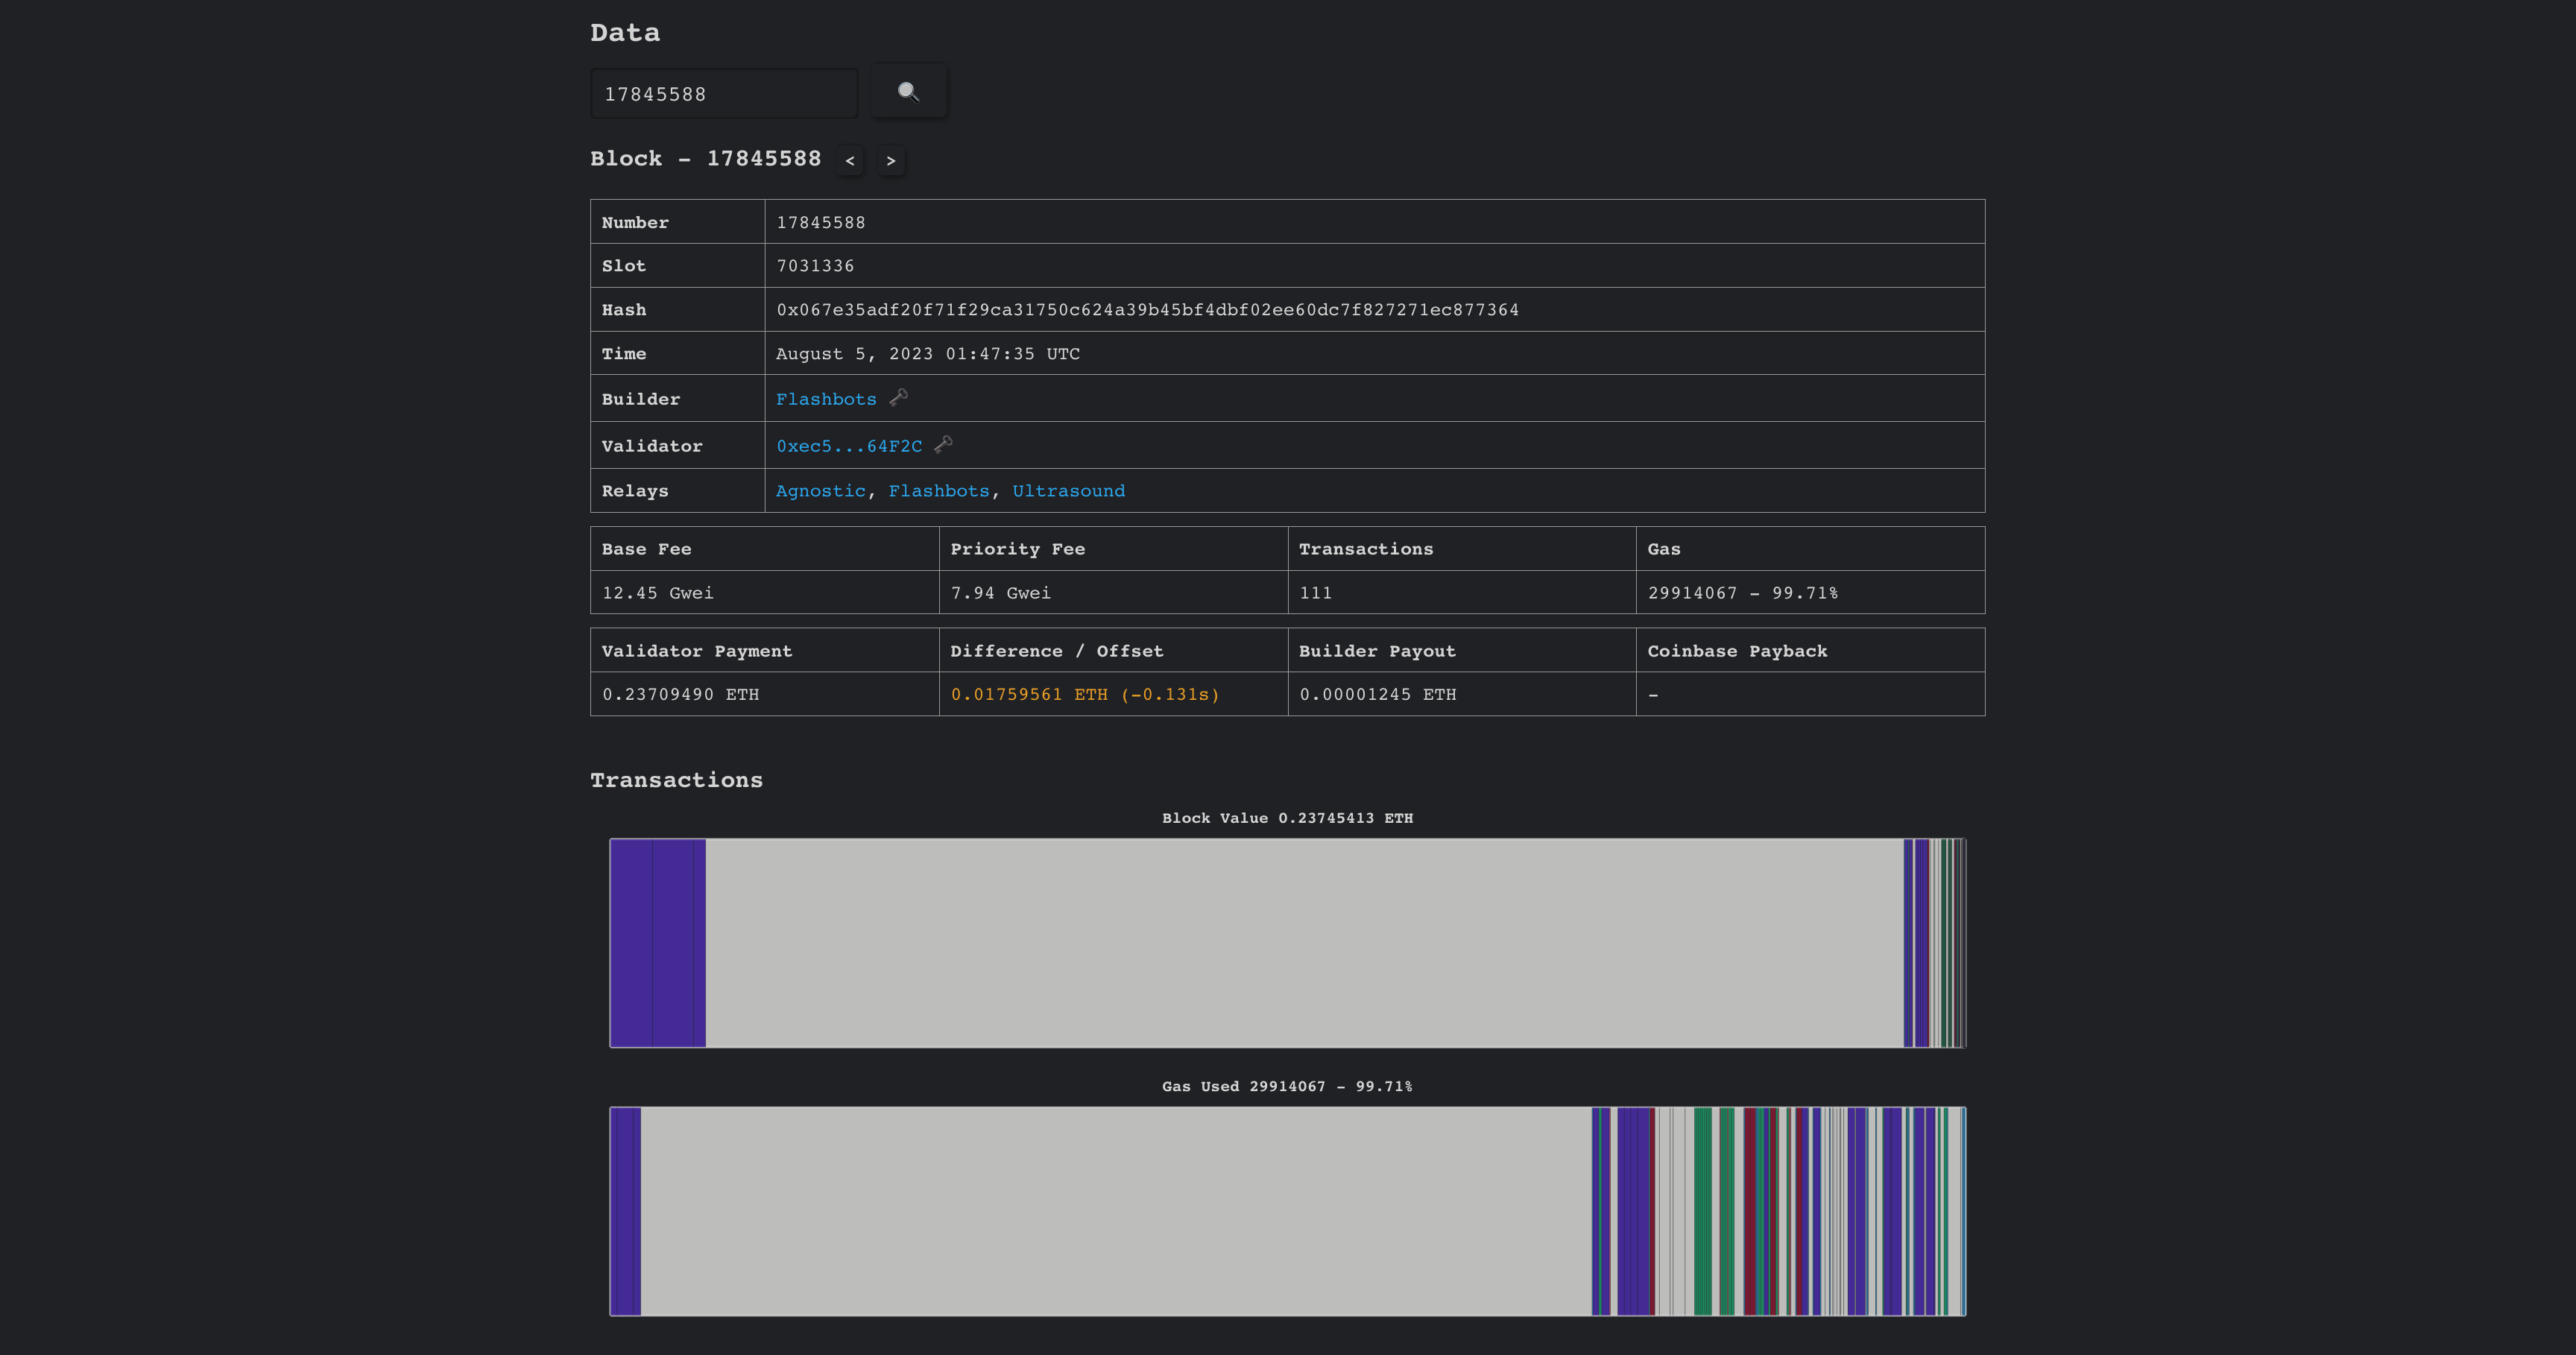
Task: Open the Flashbots builder link
Action: (x=826, y=399)
